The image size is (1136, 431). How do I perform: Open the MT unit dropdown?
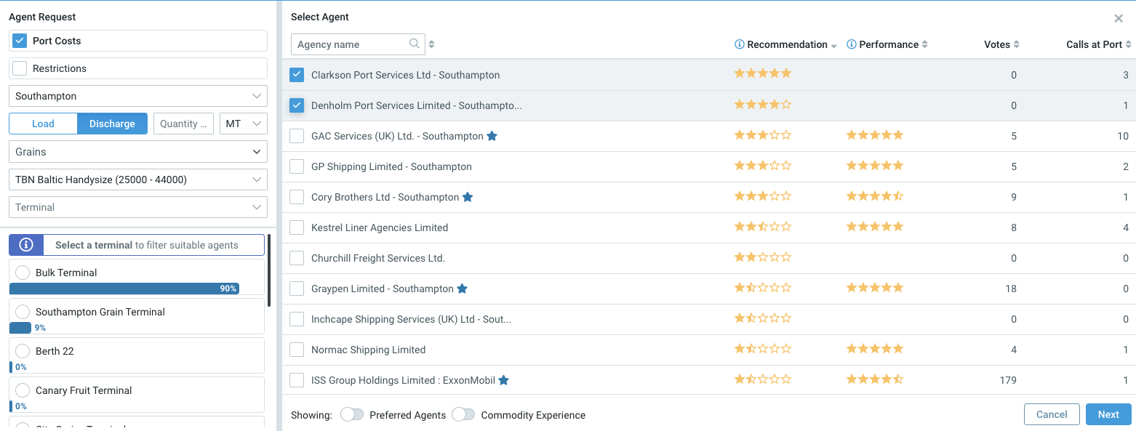point(244,124)
